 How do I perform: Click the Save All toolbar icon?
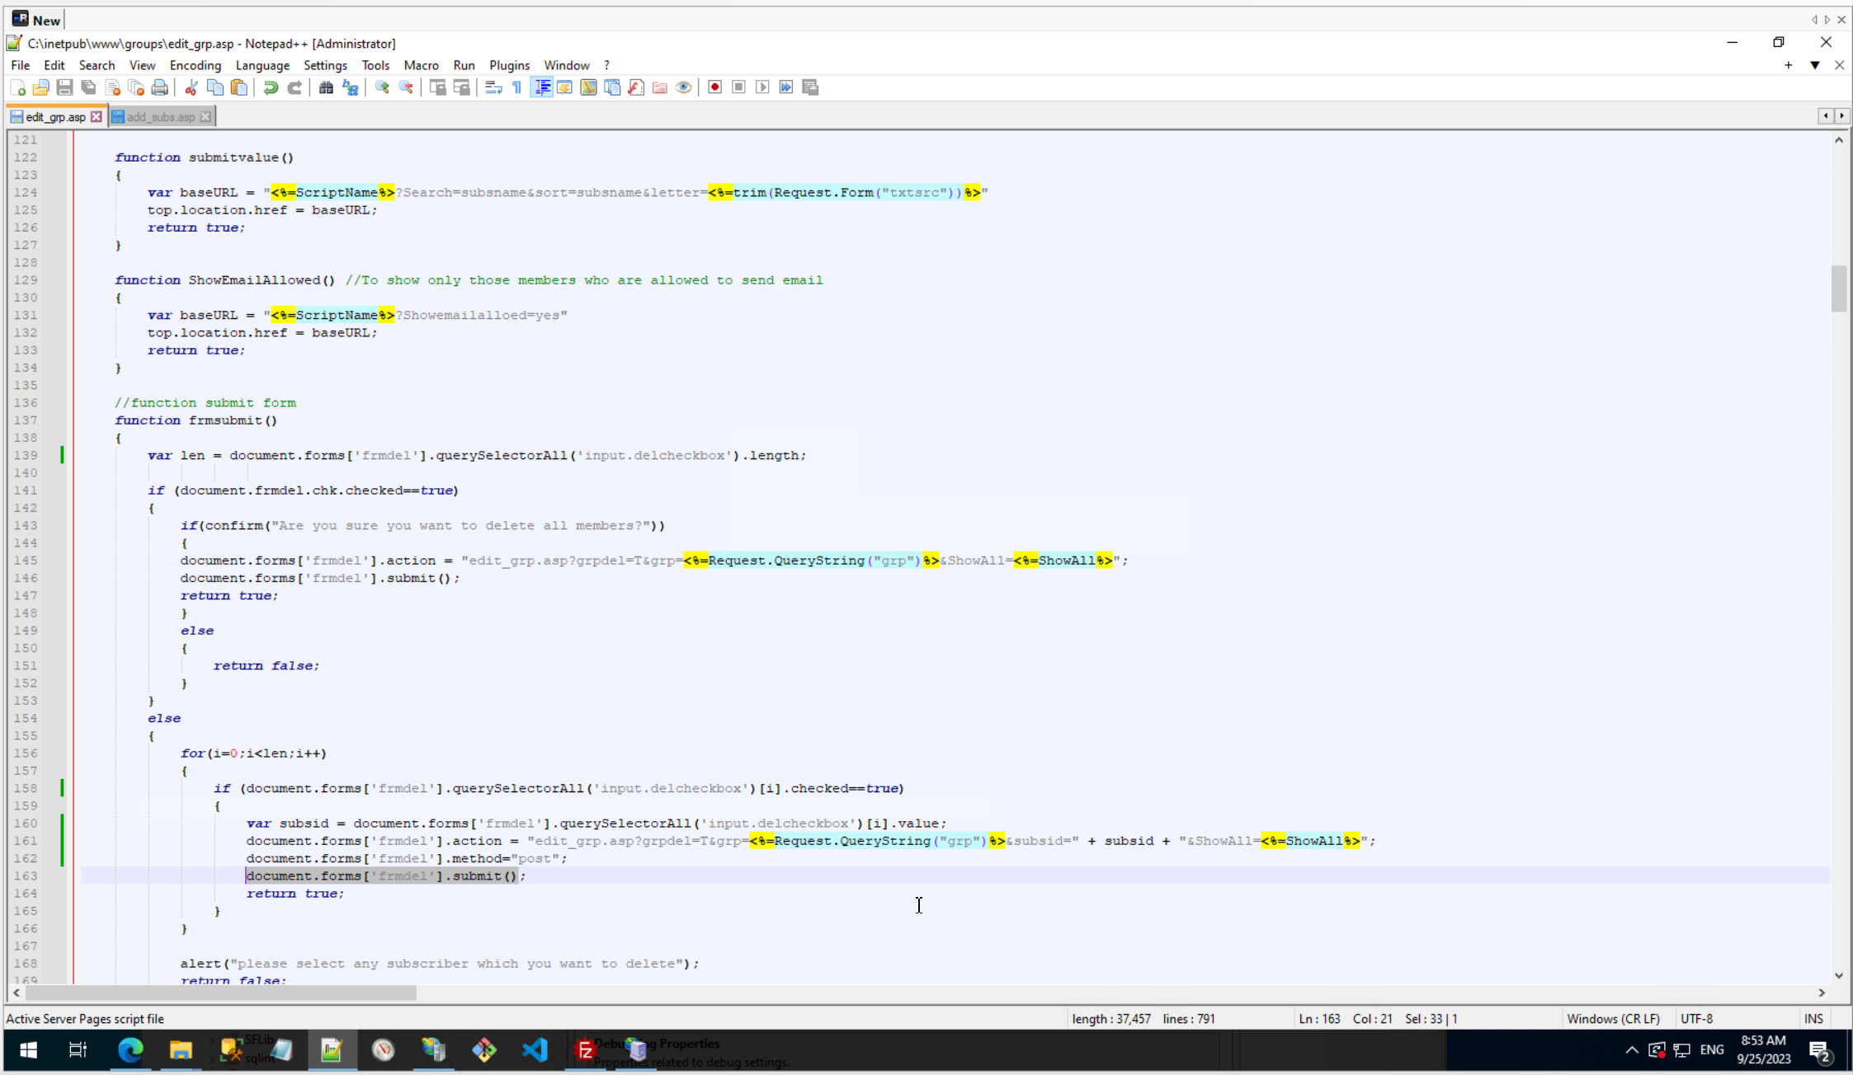pyautogui.click(x=88, y=87)
